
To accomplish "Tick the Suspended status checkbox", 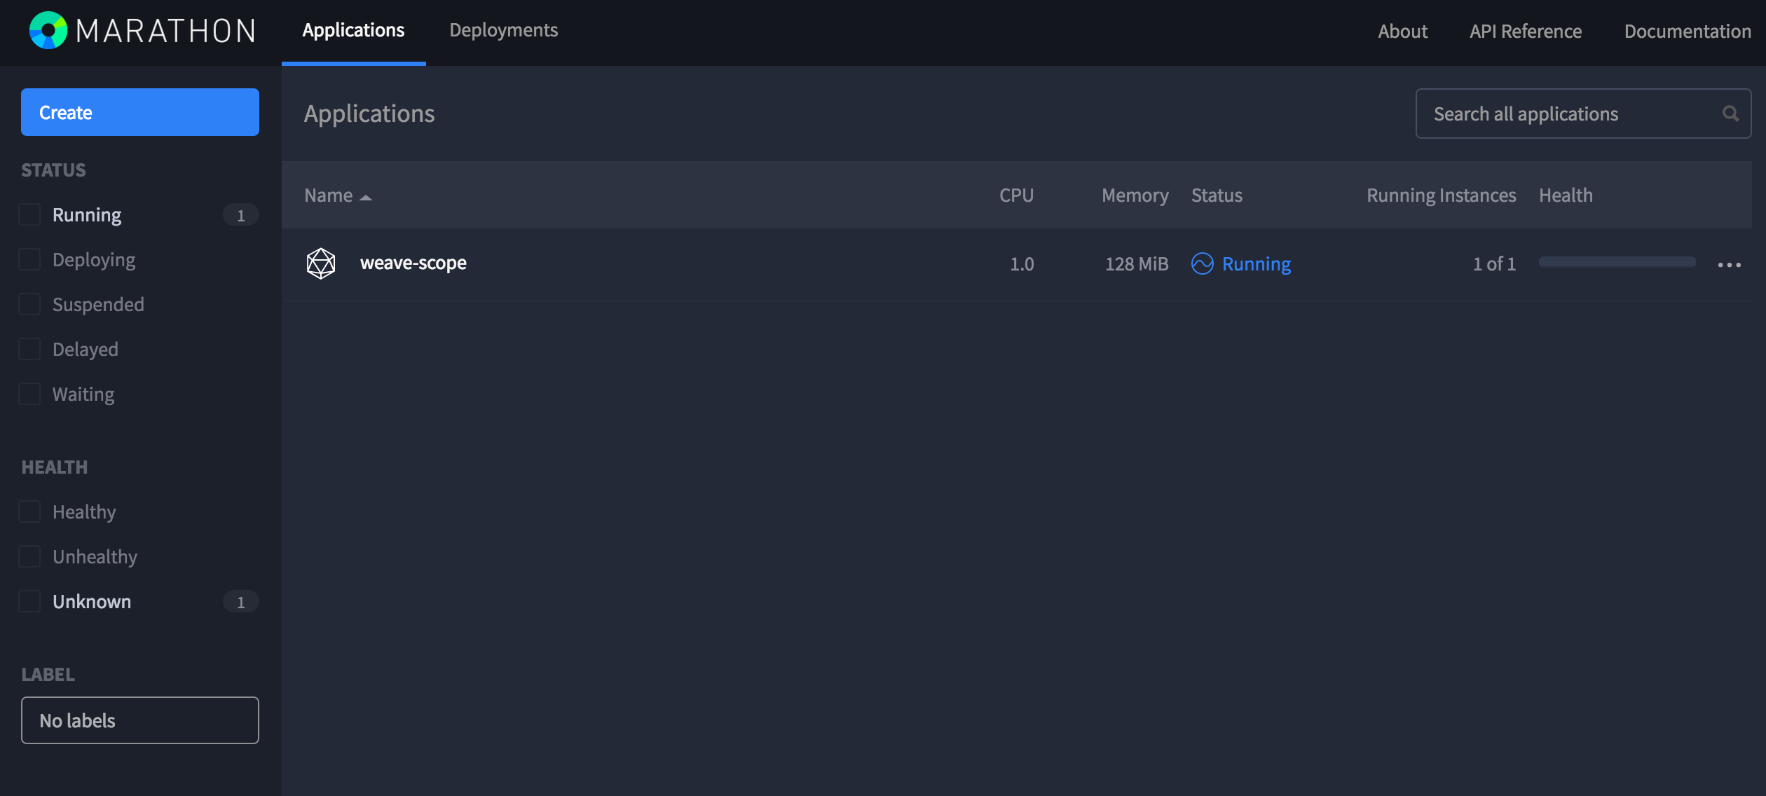I will tap(29, 304).
